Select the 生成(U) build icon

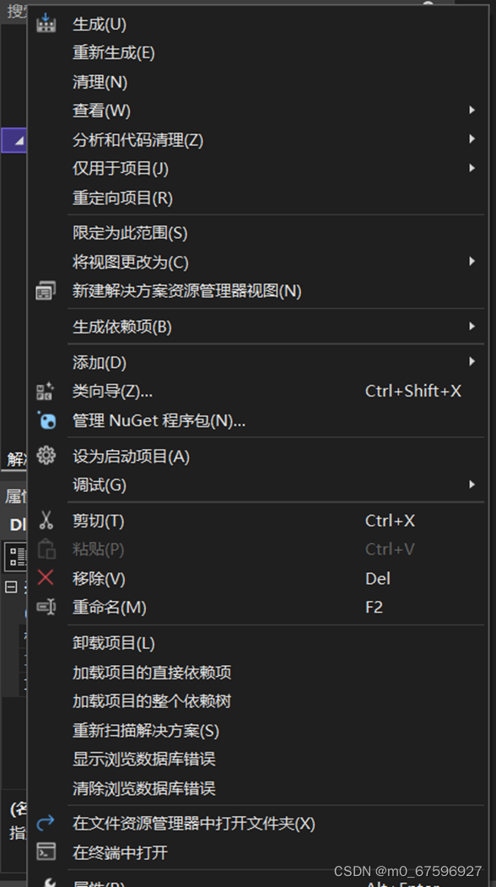point(46,23)
